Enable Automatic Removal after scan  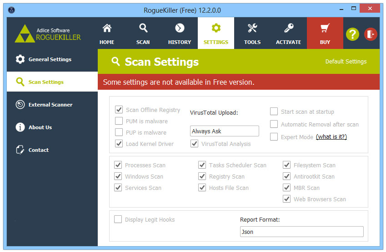[274, 124]
